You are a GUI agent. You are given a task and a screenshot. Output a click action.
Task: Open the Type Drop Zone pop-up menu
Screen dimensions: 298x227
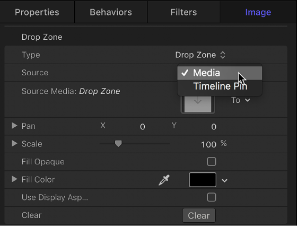(x=200, y=55)
